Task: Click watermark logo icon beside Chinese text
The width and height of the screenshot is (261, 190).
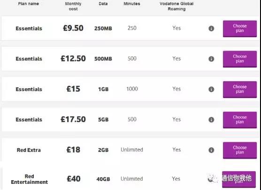Action: (x=213, y=179)
